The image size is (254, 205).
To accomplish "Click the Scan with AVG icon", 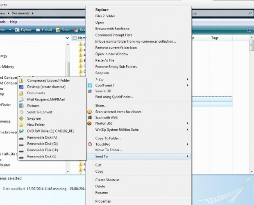I will [90, 117].
